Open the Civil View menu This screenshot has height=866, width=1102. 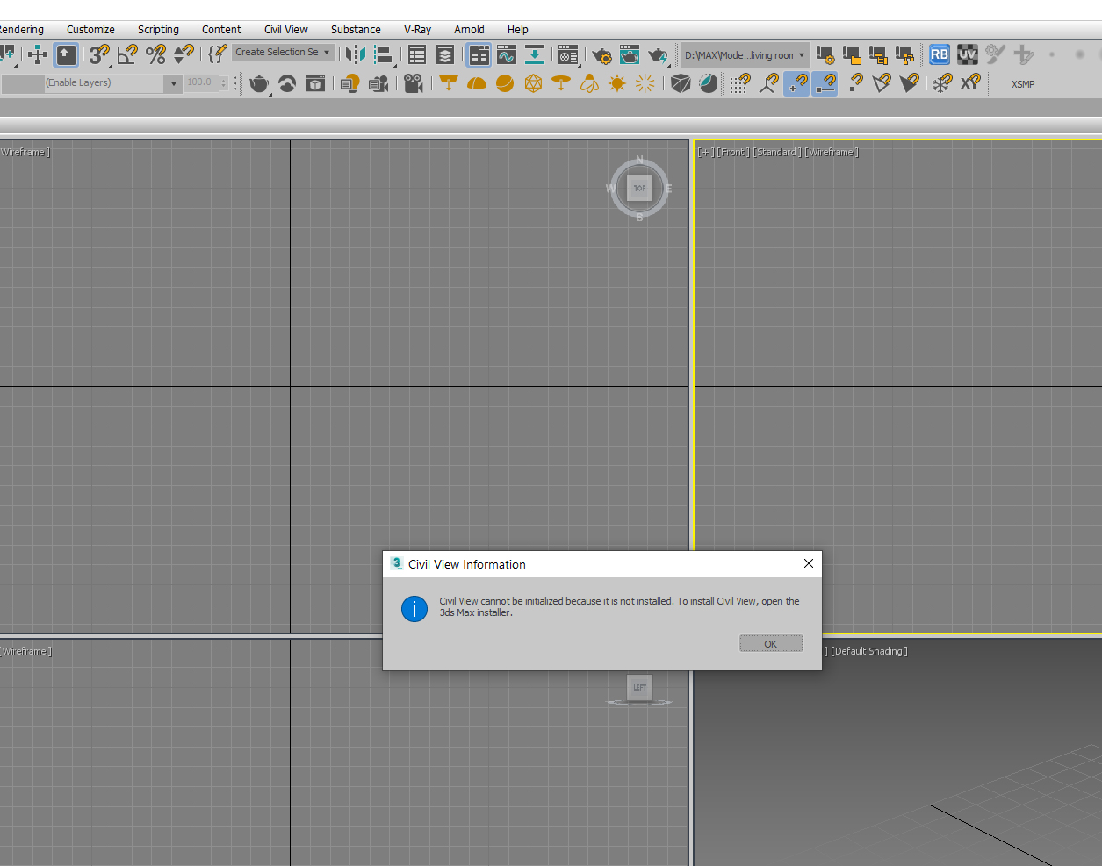(285, 29)
